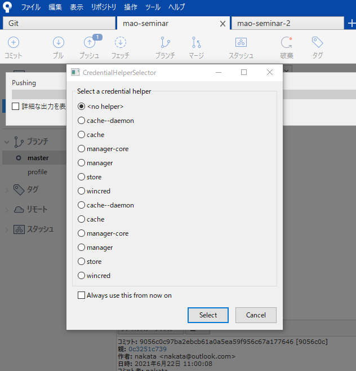Click the Pull (プル) toolbar icon

coord(59,43)
